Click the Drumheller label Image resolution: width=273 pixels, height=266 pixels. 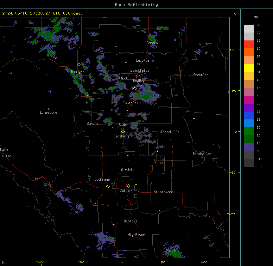[202, 154]
